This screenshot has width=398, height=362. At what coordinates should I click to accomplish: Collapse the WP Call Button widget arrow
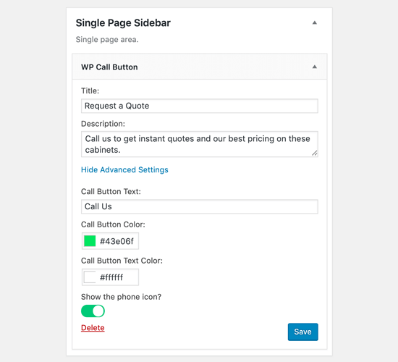click(315, 67)
